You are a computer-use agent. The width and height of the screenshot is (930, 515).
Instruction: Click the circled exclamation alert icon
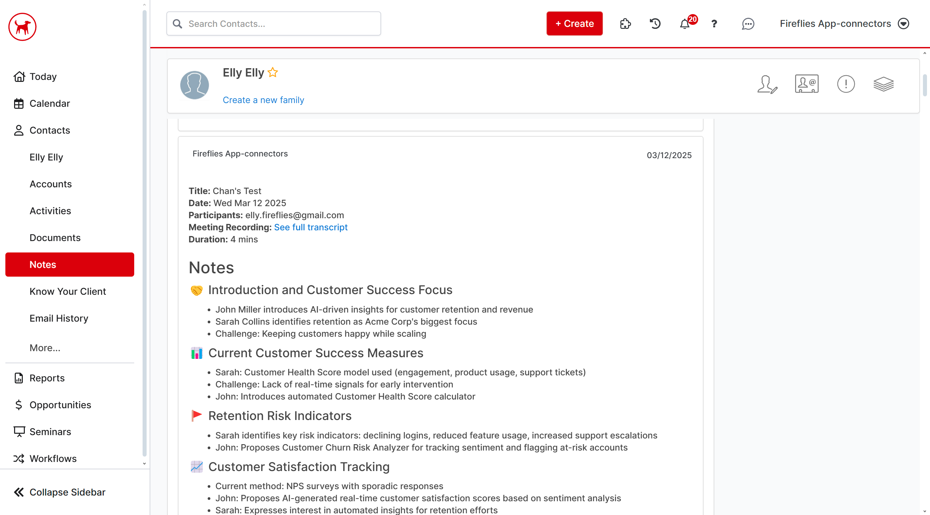846,84
